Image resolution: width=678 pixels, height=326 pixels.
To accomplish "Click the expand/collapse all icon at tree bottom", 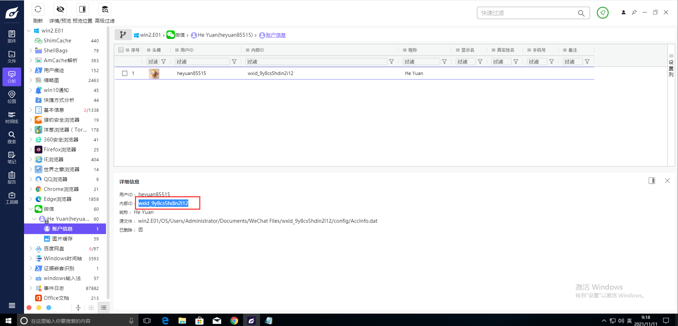I will [78, 308].
